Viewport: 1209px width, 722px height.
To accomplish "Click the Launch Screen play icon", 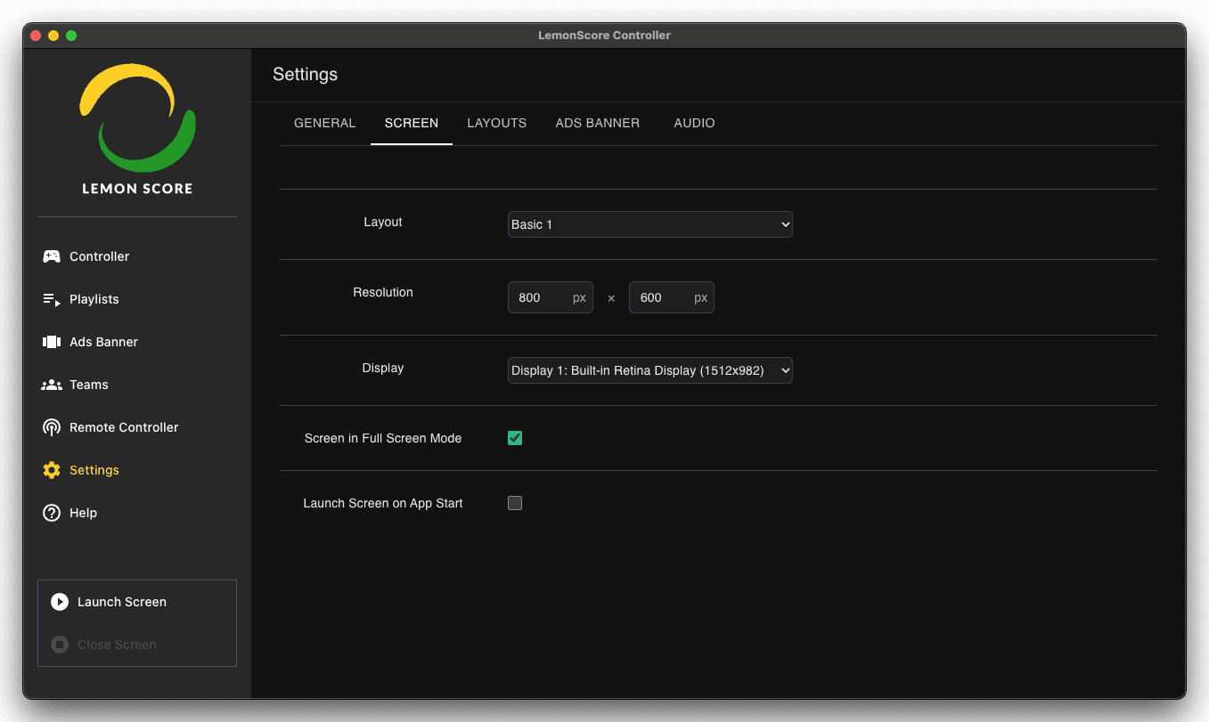I will [x=60, y=602].
